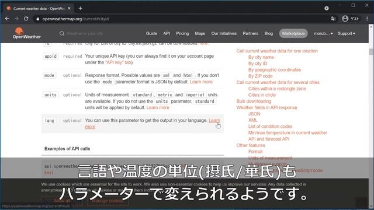Click the mode parameter name
Screen dimensions: 374x210
pyautogui.click(x=49, y=75)
